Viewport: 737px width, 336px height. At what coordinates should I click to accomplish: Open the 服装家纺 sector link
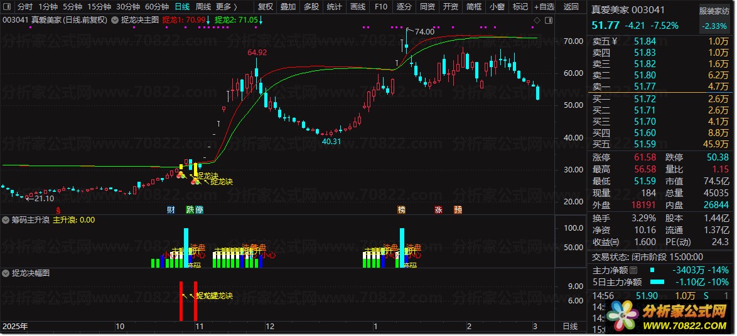pyautogui.click(x=715, y=11)
